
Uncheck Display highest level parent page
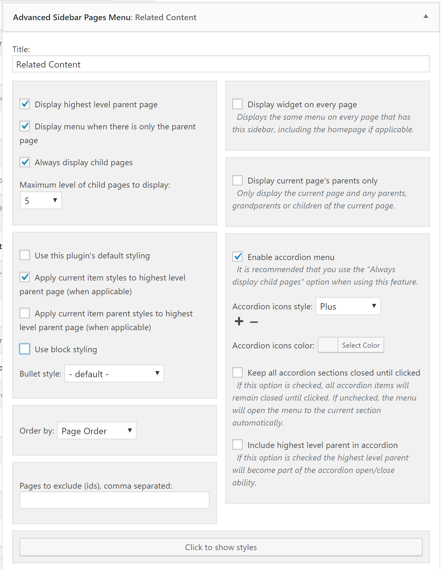(x=25, y=104)
